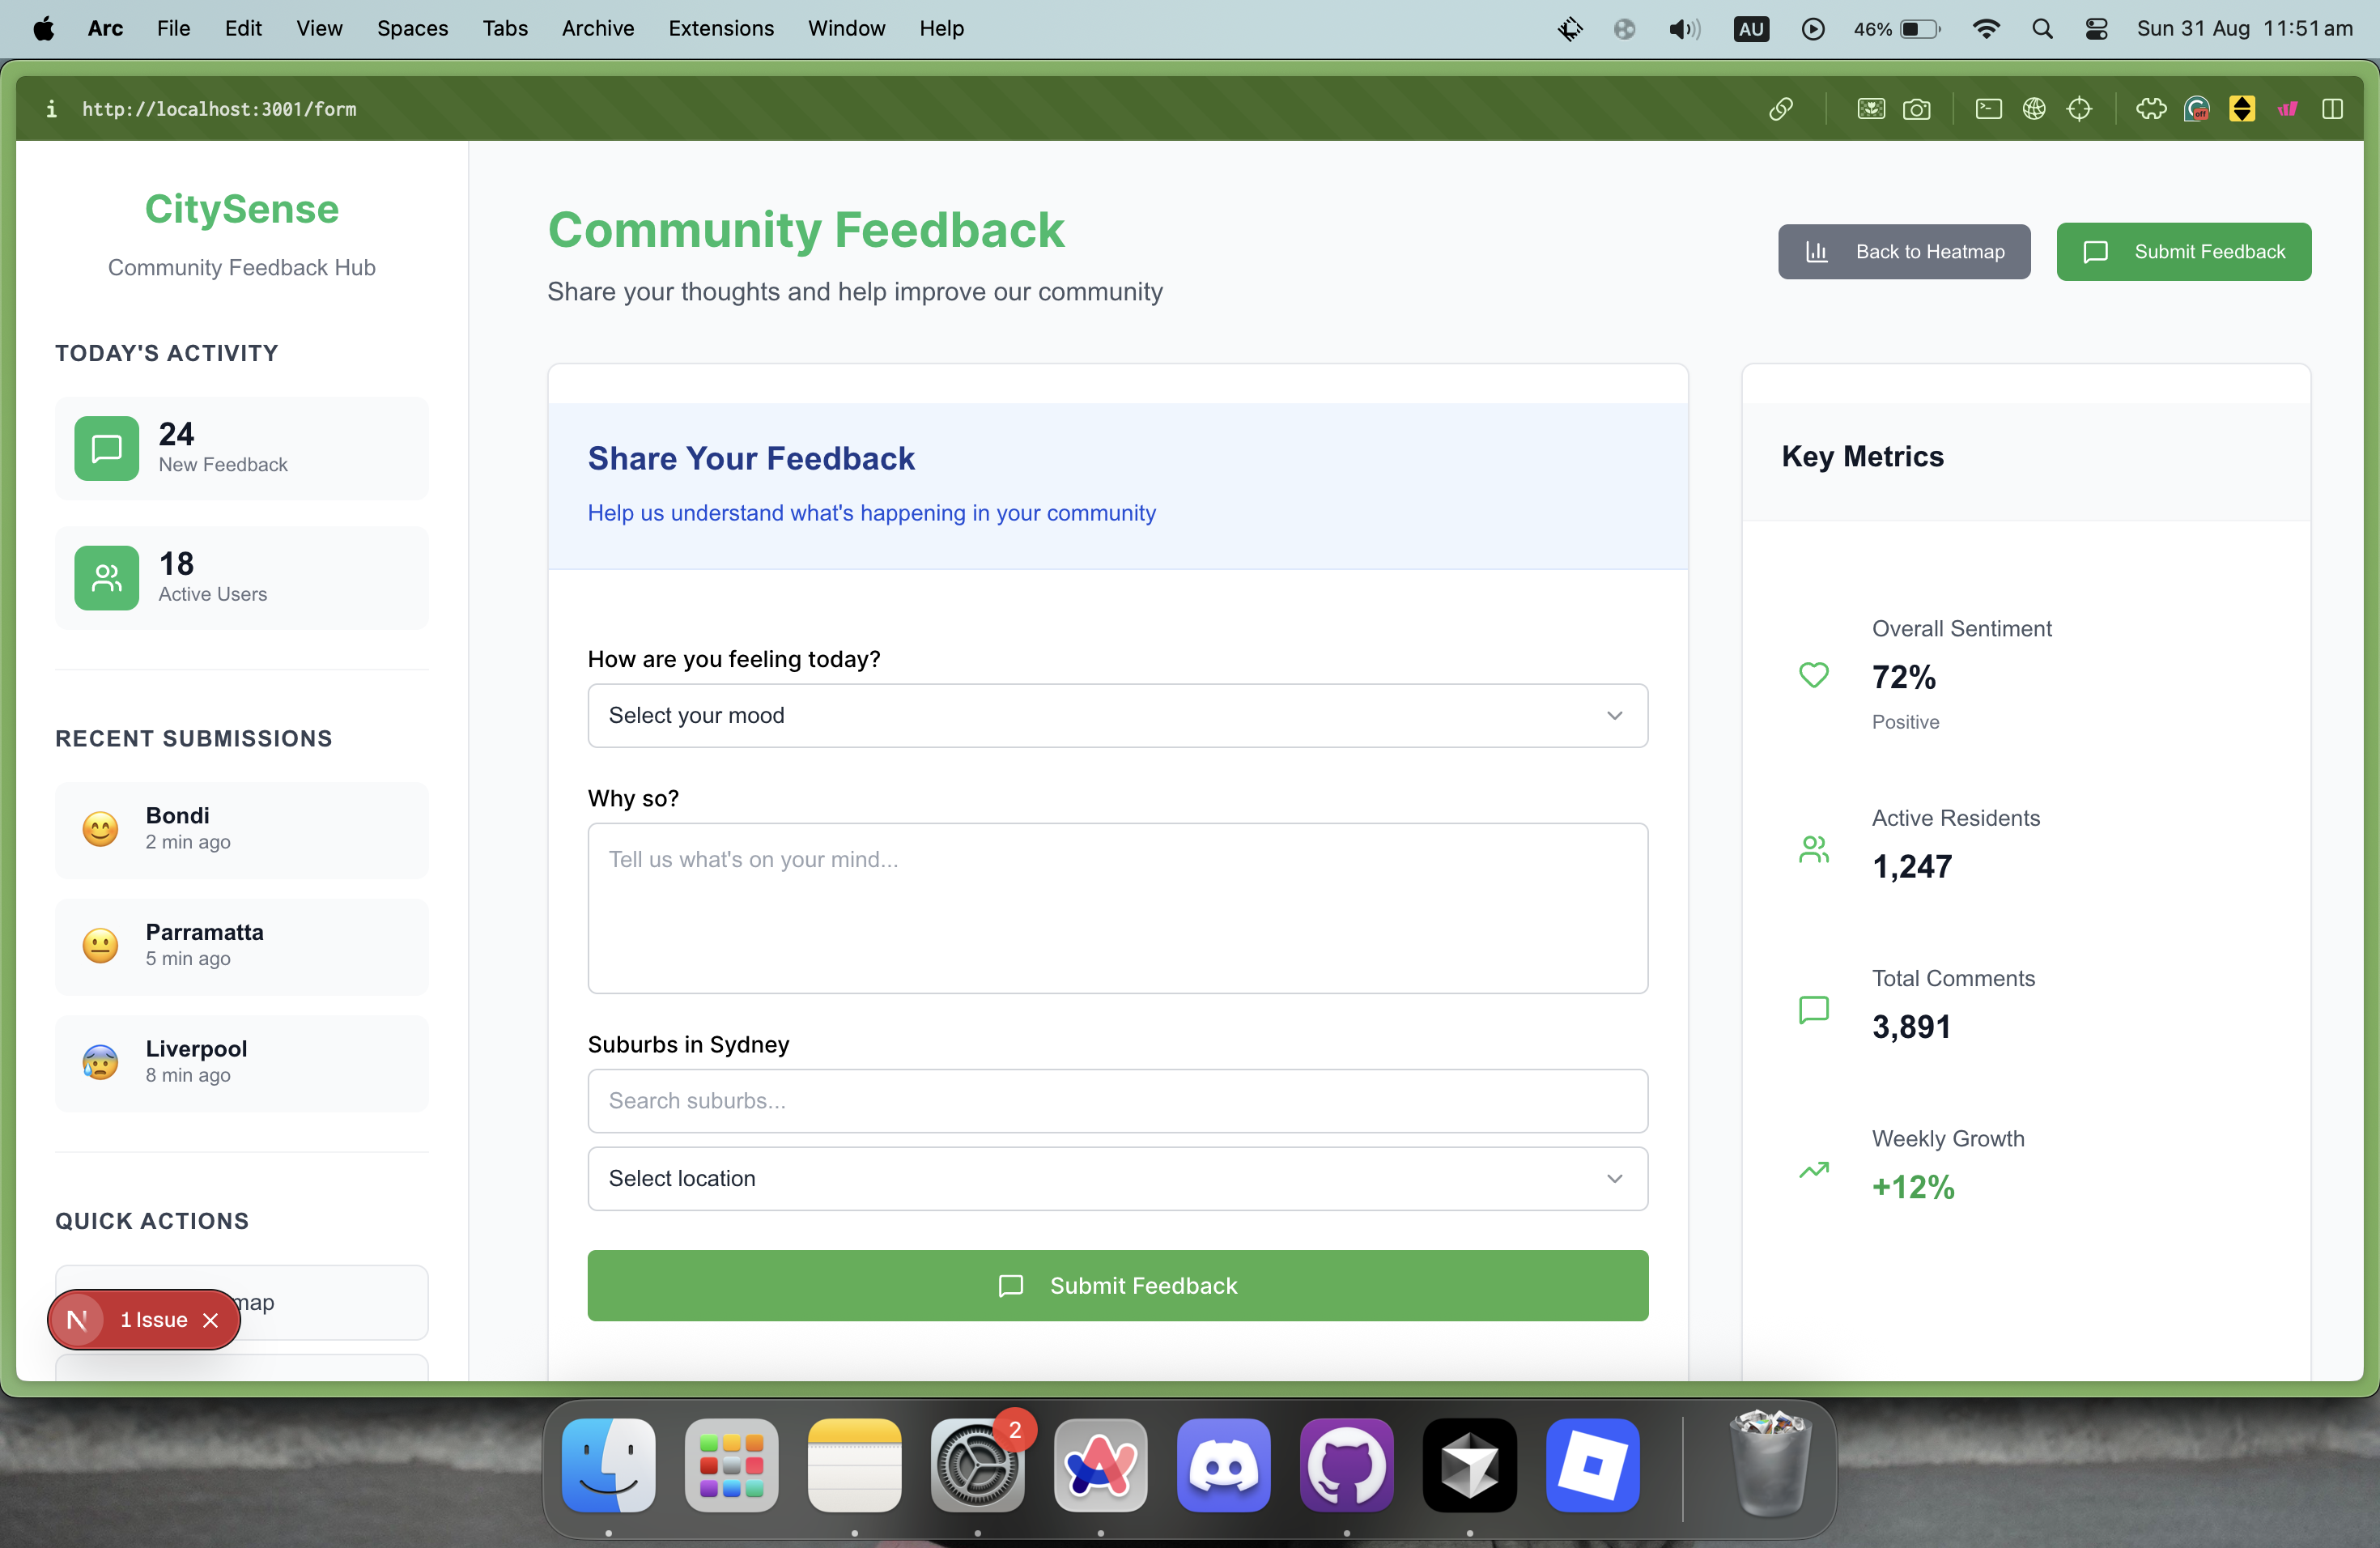Click the Search suburbs input field
This screenshot has width=2380, height=1548.
pos(1117,1100)
